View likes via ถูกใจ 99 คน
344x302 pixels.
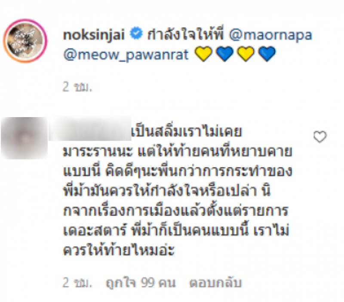(x=141, y=283)
